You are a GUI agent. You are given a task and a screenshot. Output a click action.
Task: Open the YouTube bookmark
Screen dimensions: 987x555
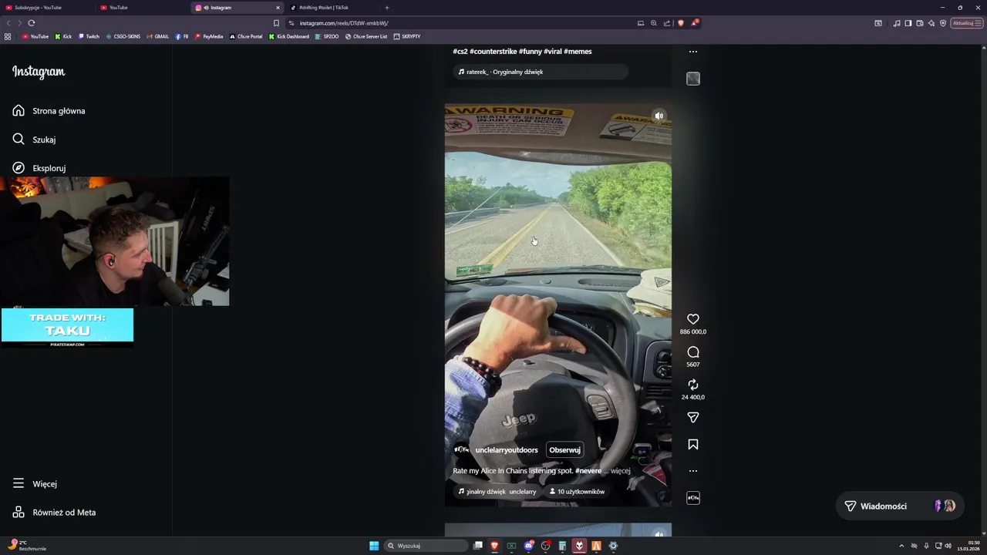point(35,36)
